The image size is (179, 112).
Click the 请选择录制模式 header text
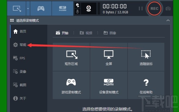[x=27, y=20]
